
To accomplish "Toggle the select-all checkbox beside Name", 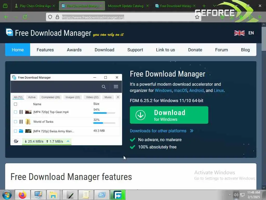I will coord(15,104).
